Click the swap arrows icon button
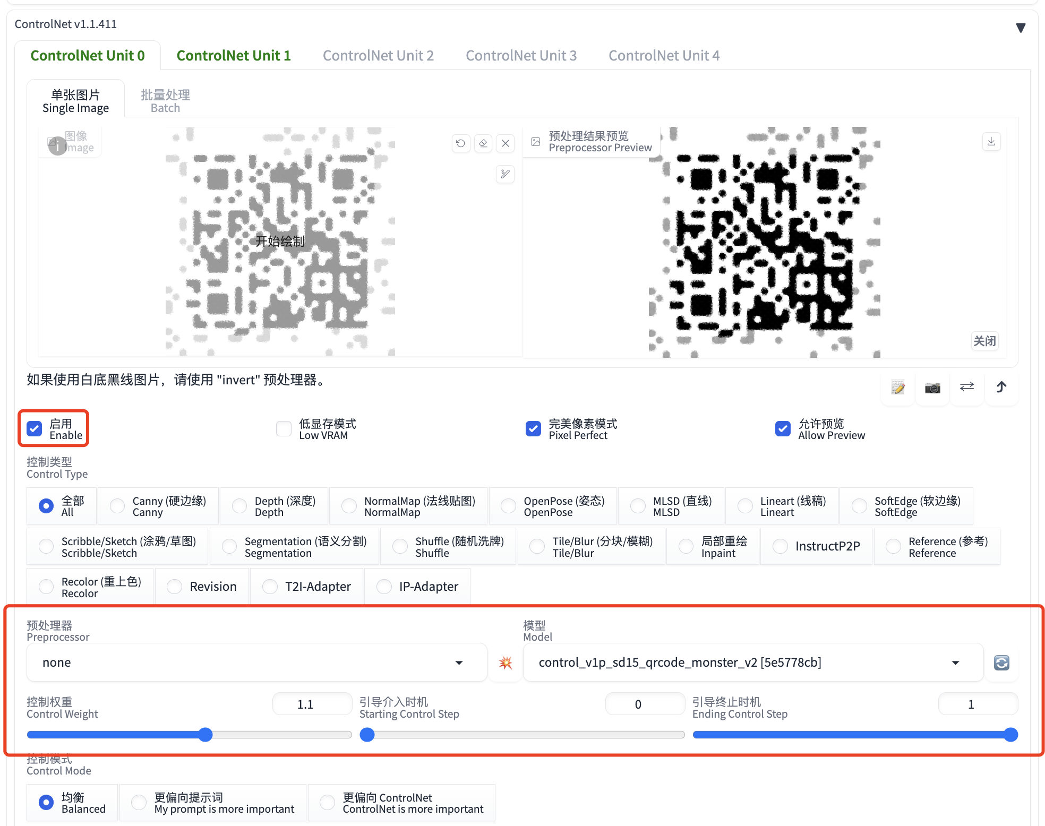The image size is (1045, 826). pos(966,388)
